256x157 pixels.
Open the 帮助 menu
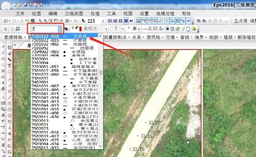coord(186,14)
